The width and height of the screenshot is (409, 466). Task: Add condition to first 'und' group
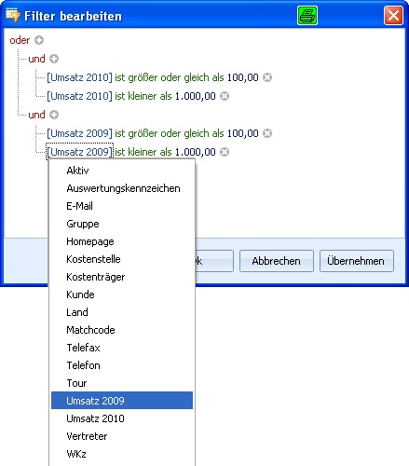(x=54, y=59)
